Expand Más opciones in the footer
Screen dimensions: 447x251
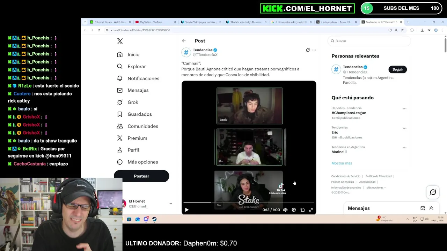pyautogui.click(x=376, y=188)
